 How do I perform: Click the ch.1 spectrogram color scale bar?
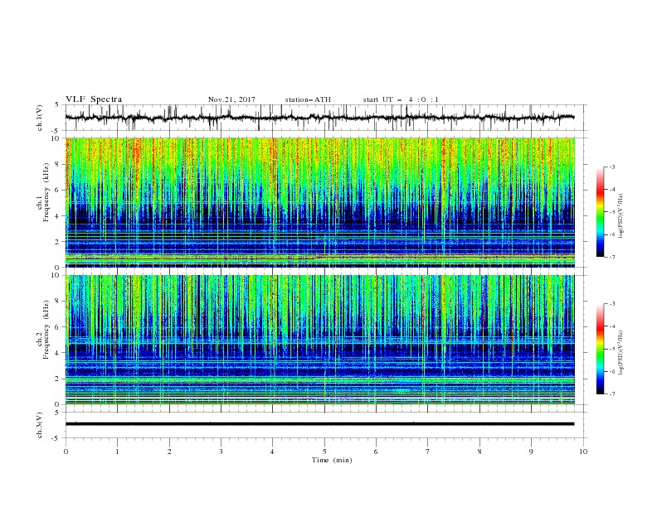600,212
